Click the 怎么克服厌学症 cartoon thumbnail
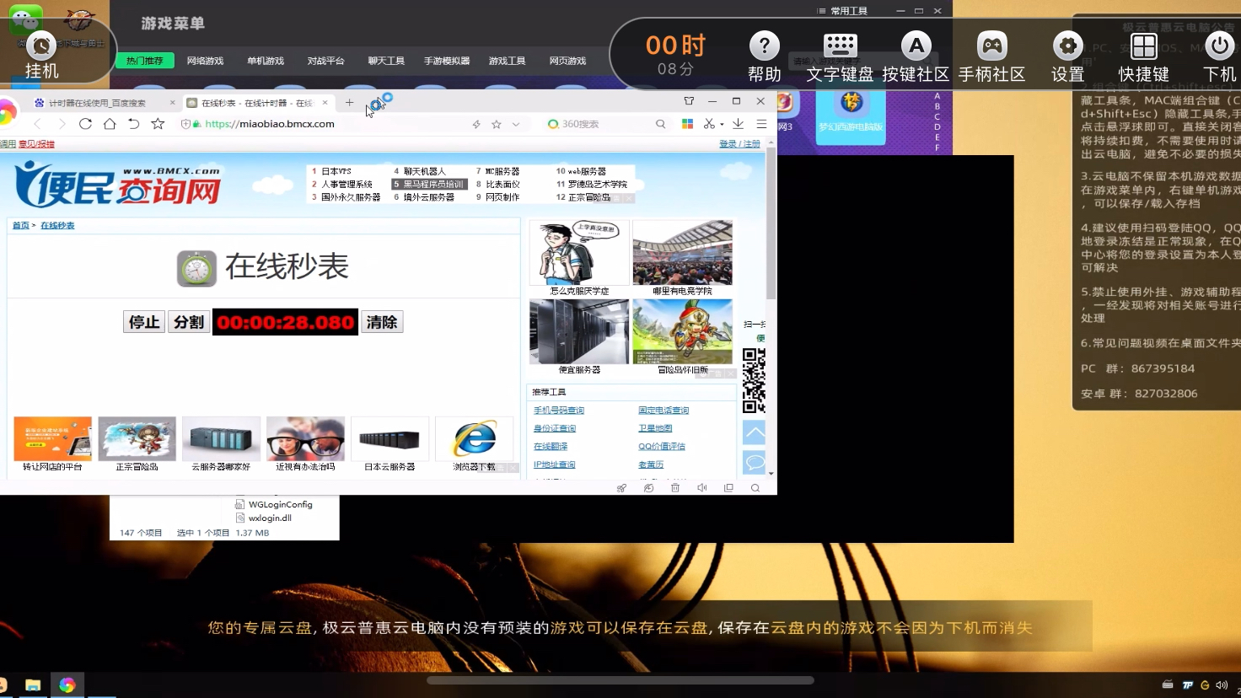1241x698 pixels. click(x=579, y=253)
